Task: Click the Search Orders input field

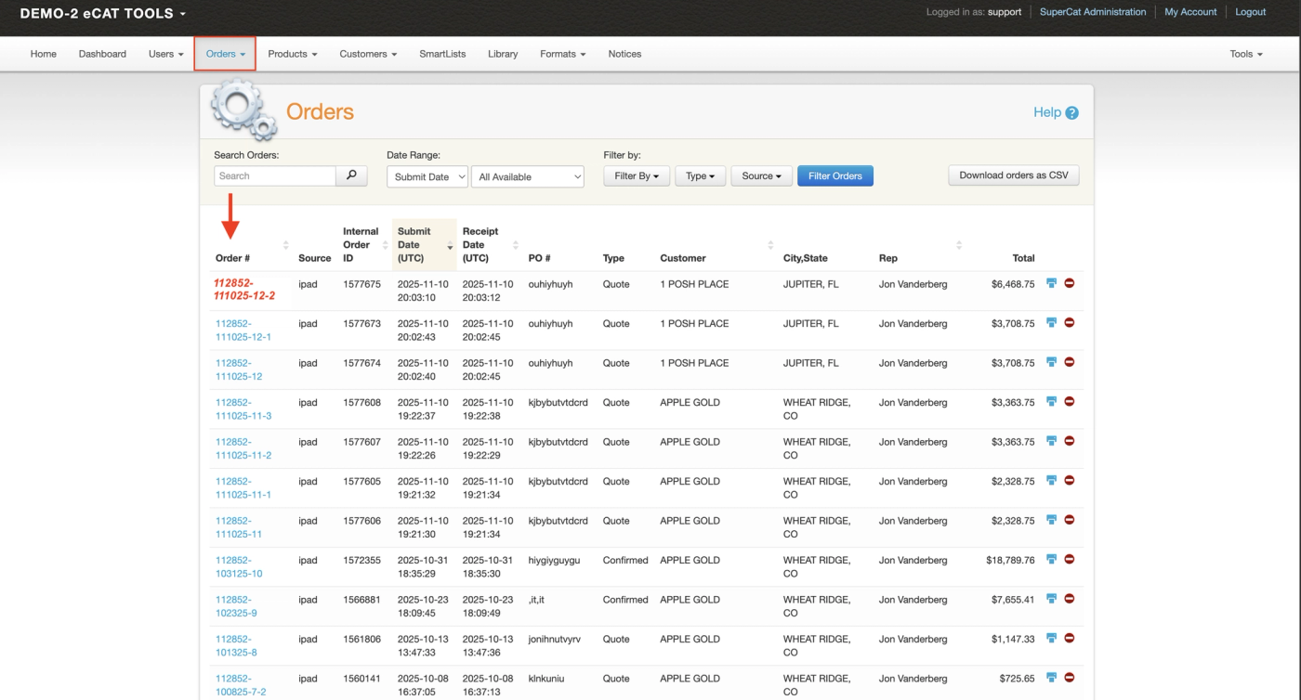Action: coord(275,175)
